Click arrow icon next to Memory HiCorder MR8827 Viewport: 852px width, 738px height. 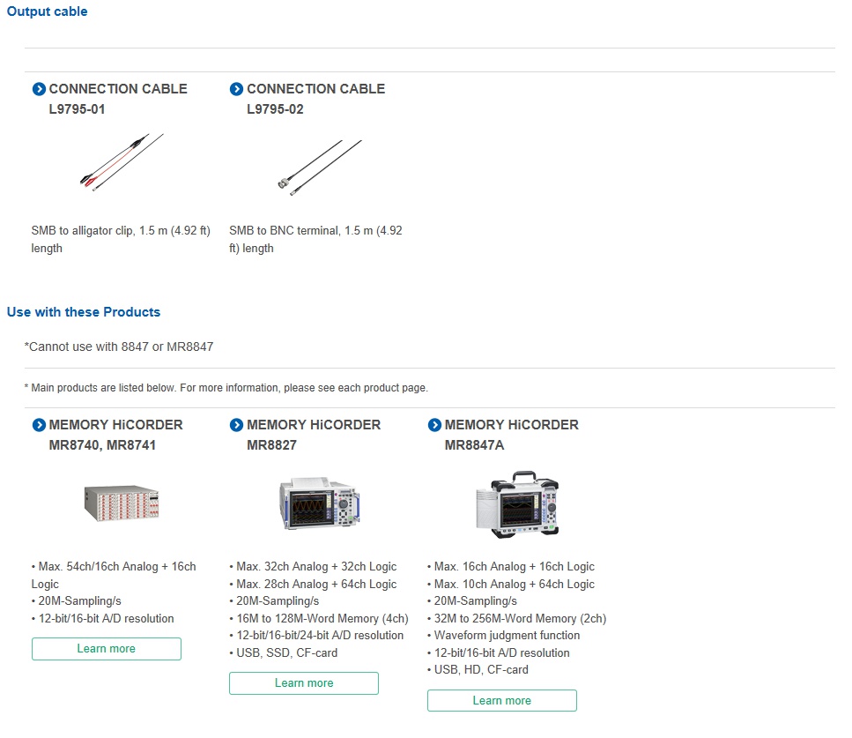236,425
